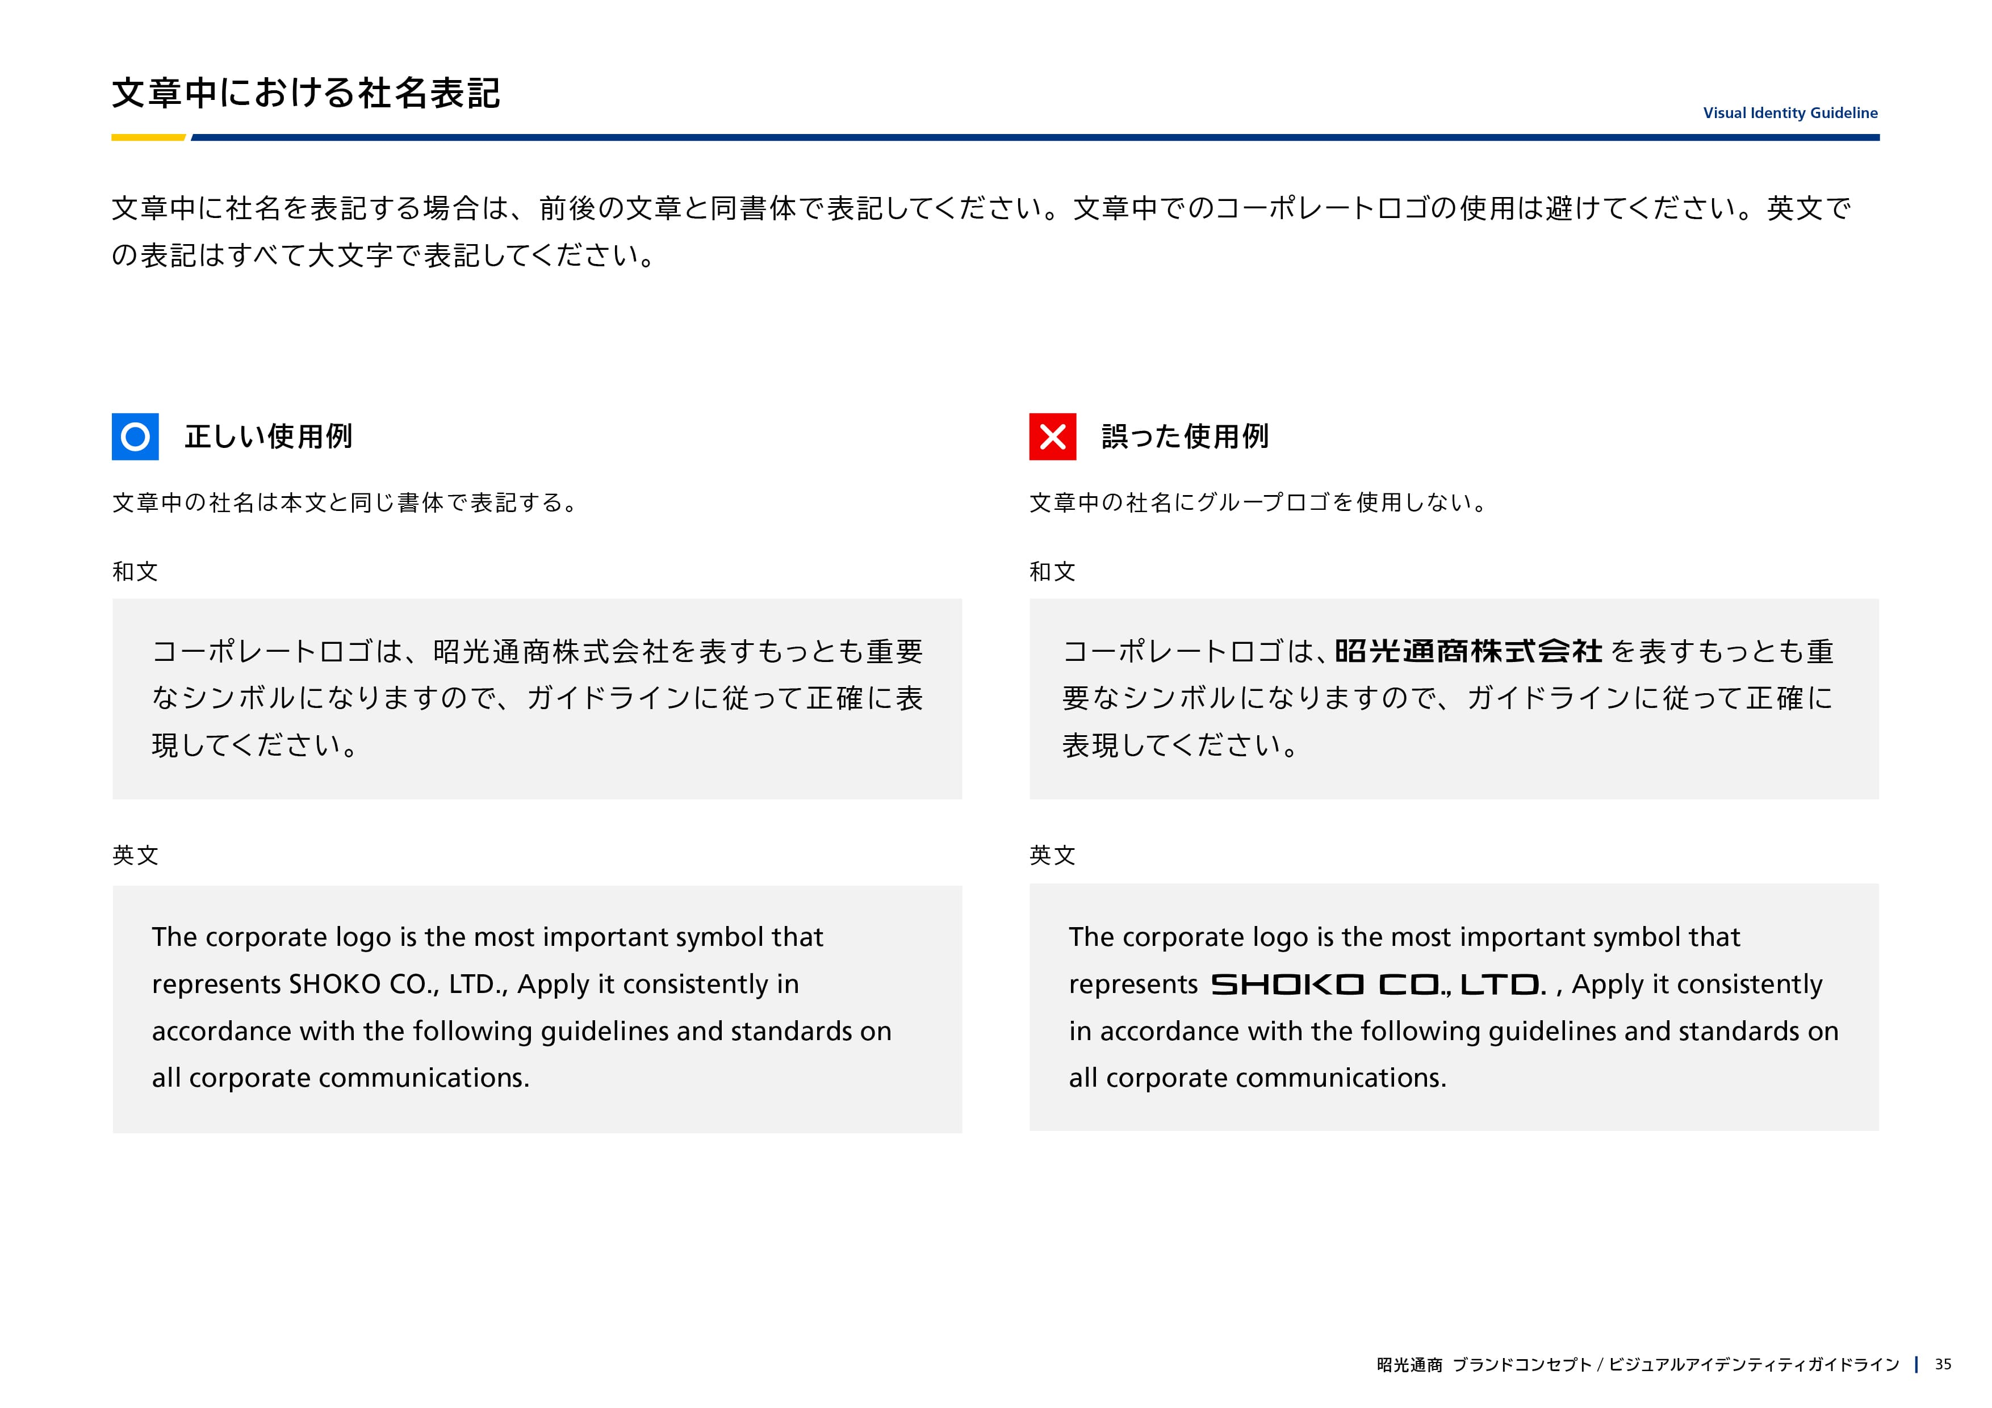The image size is (1992, 1408).
Task: Click the left 和文 label
Action: click(135, 572)
